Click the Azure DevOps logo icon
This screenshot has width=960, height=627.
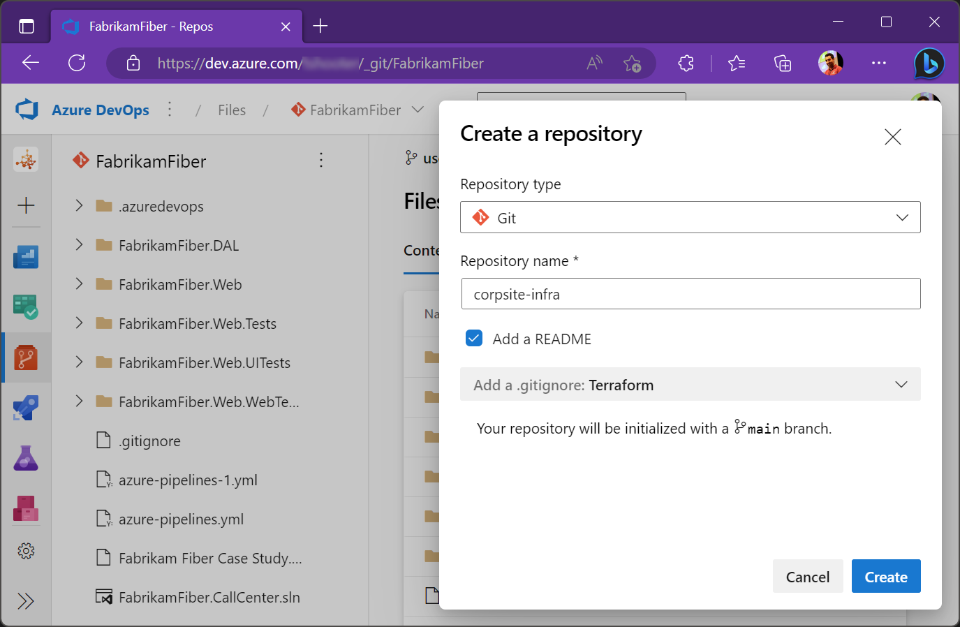coord(27,110)
